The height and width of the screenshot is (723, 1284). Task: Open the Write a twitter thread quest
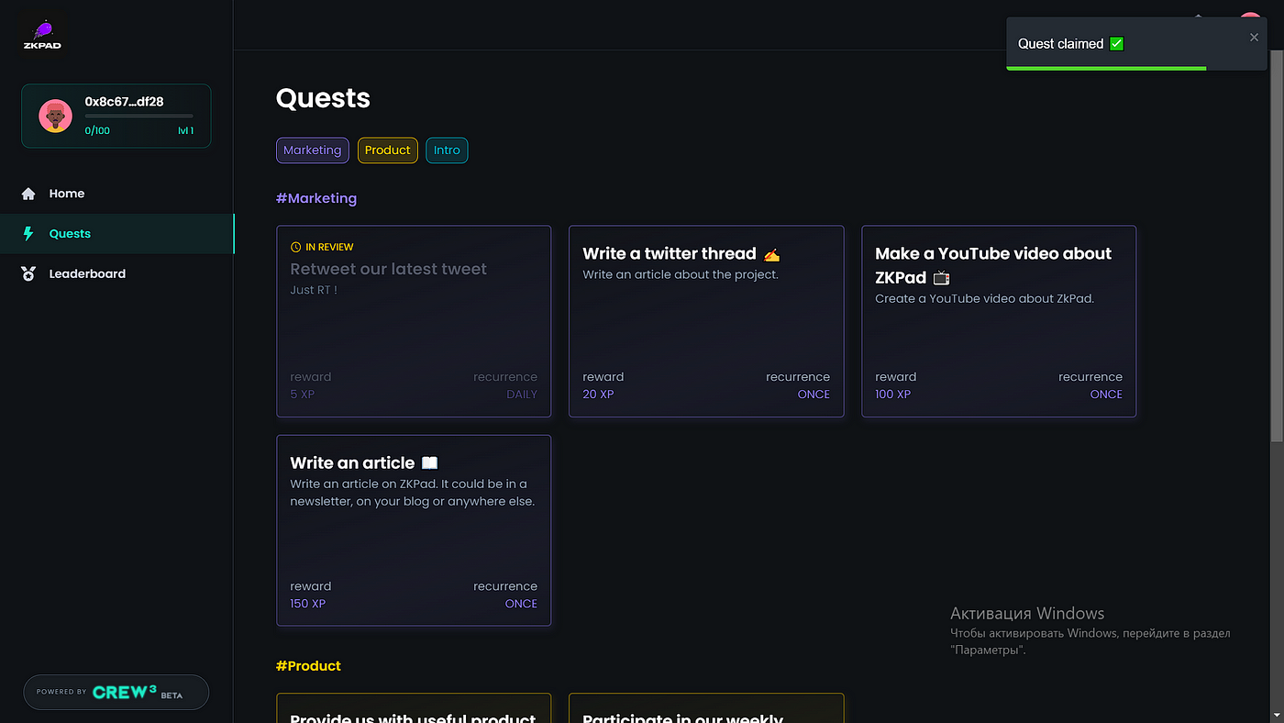point(706,321)
